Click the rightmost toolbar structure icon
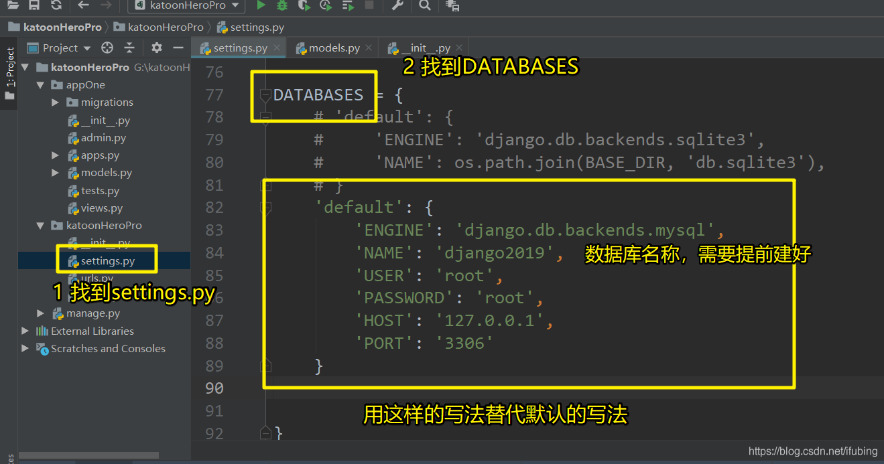The width and height of the screenshot is (884, 464). (452, 6)
